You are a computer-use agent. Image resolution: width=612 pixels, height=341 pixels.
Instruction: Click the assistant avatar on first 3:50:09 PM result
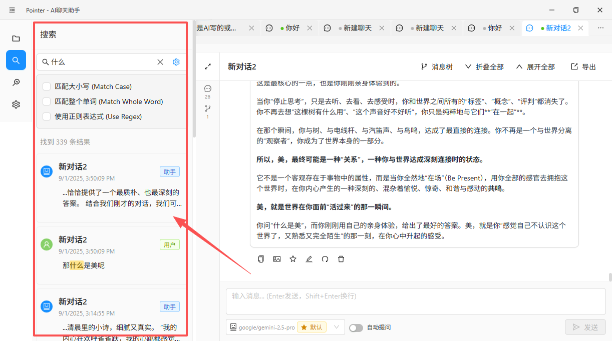47,171
